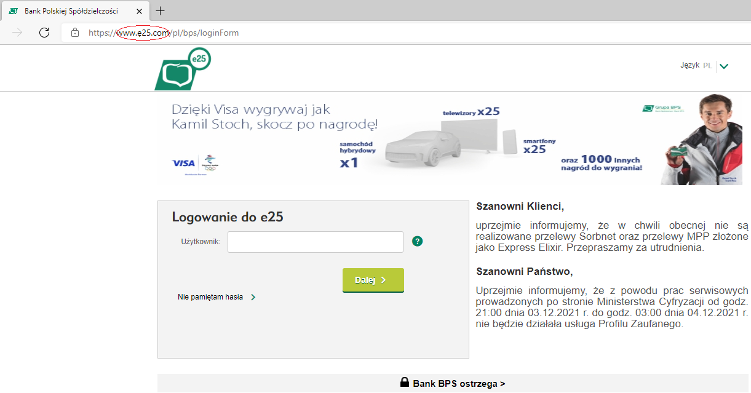This screenshot has height=393, width=751.
Task: Click the tab favicon of the bank
Action: pos(13,11)
